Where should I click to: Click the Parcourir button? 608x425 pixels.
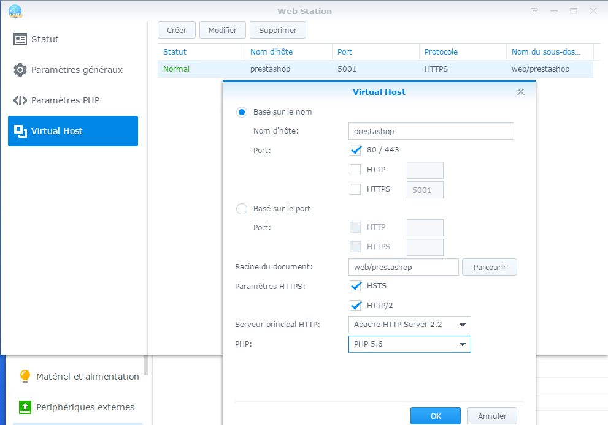(489, 267)
